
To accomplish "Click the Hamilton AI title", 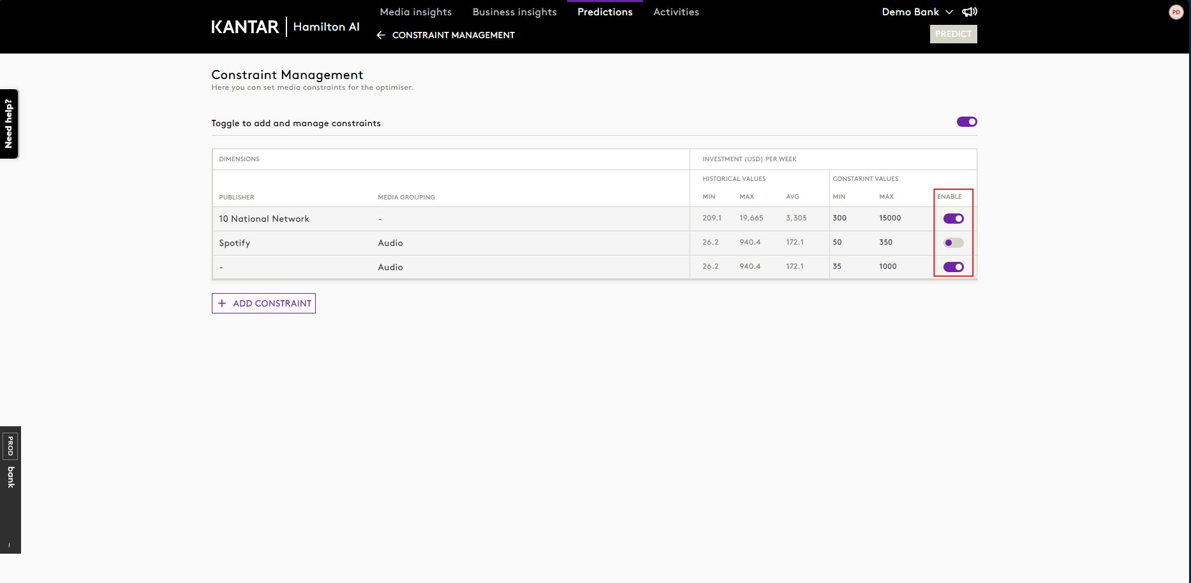I will pyautogui.click(x=326, y=27).
